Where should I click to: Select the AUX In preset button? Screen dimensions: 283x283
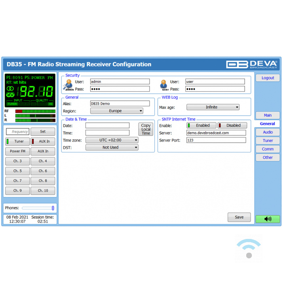[43, 151]
